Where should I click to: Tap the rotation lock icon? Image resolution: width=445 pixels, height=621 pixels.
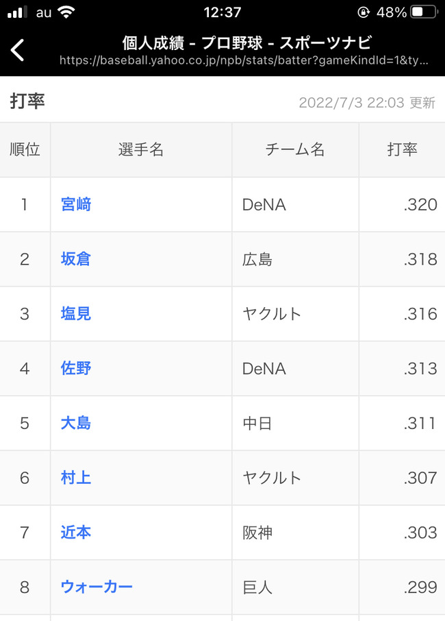364,12
